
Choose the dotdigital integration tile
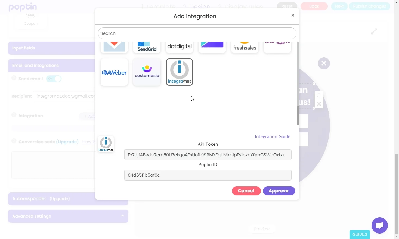[x=180, y=47]
